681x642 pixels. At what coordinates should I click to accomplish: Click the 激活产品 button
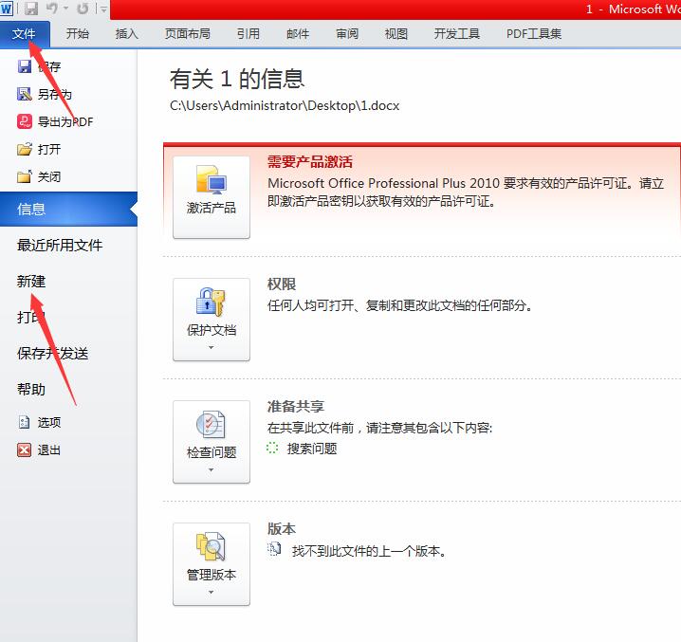(x=212, y=197)
